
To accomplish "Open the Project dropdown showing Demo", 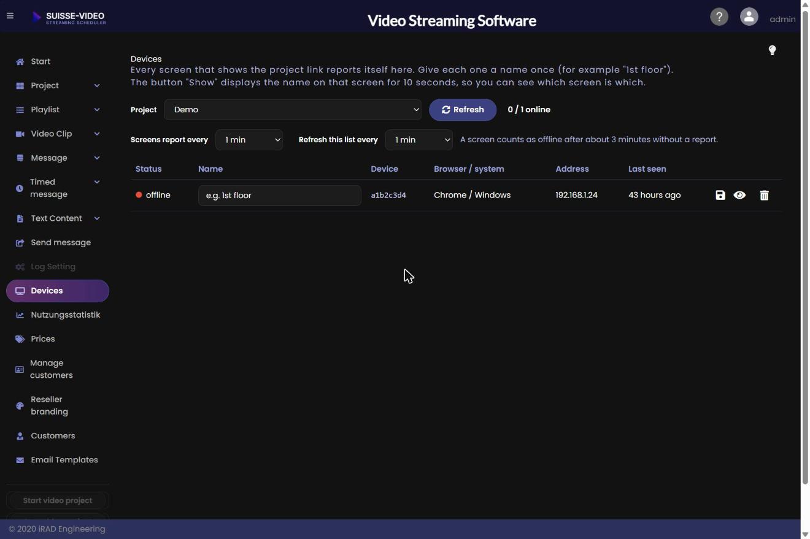I will [293, 110].
